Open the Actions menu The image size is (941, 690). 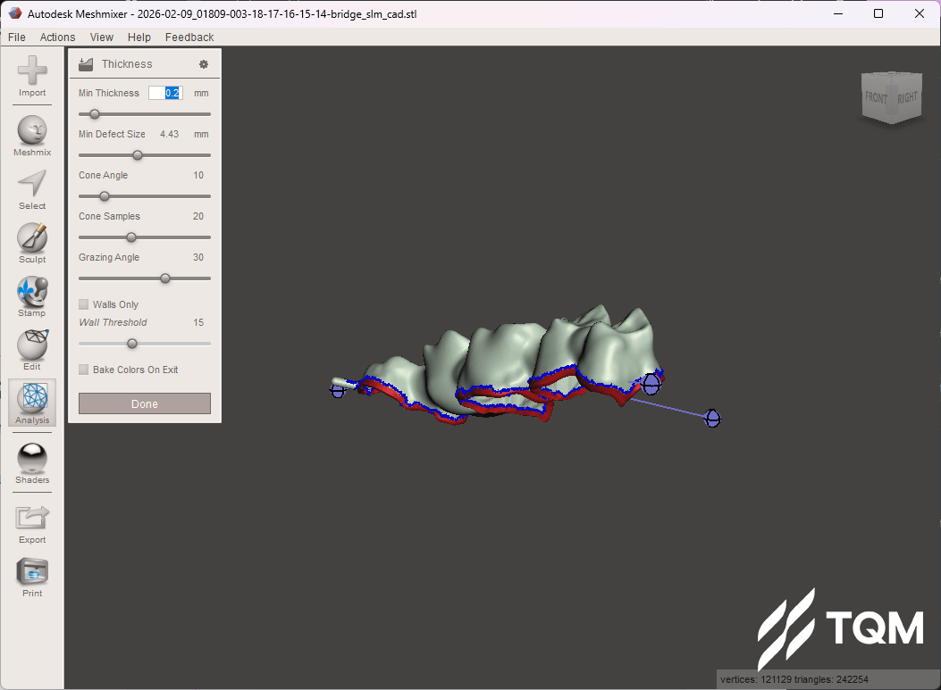click(x=57, y=37)
